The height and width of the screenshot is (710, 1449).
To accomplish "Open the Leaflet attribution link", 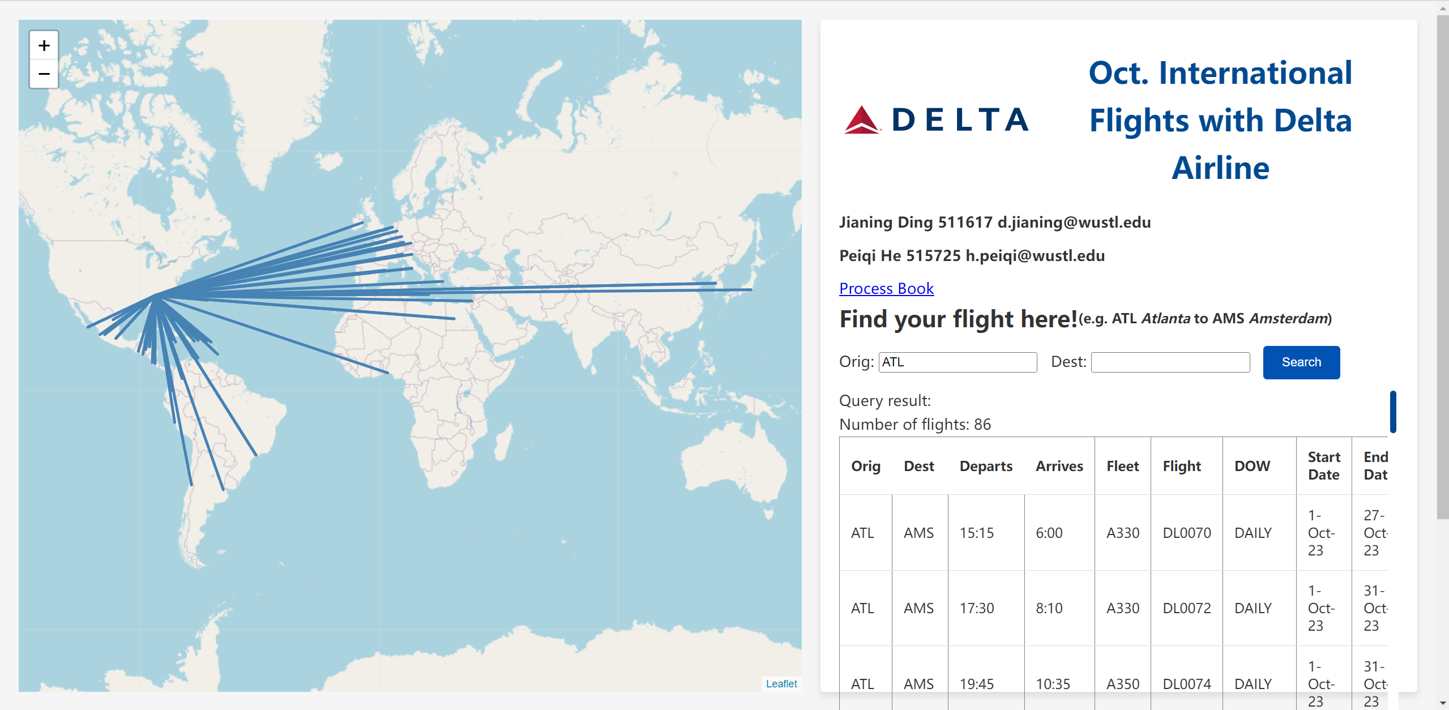I will tap(781, 683).
